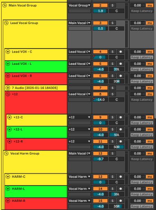Screen dimensions: 156x210
Task: Click Keep Latency on +12-R track
Action: (x=142, y=147)
